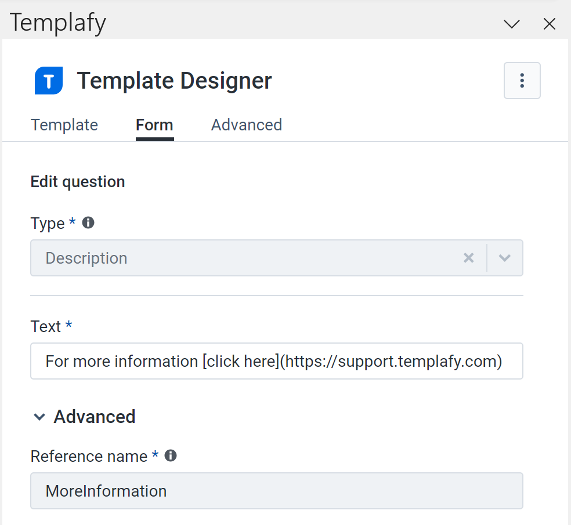Viewport: 571px width, 525px height.
Task: Click the Advanced section heading
Action: [x=95, y=417]
